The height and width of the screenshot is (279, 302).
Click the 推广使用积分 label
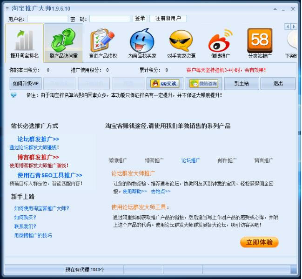[86, 70]
